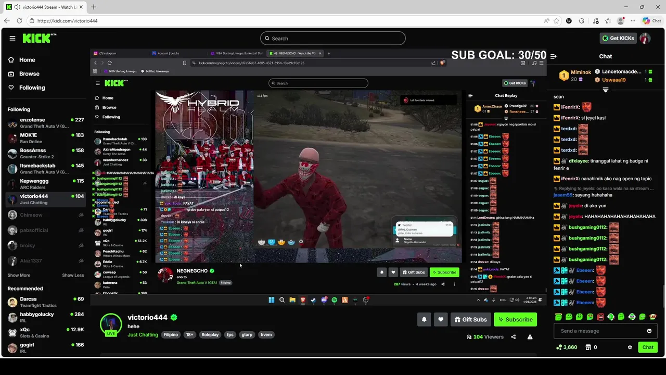Open browser Extensions menu
666x375 pixels.
point(582,21)
